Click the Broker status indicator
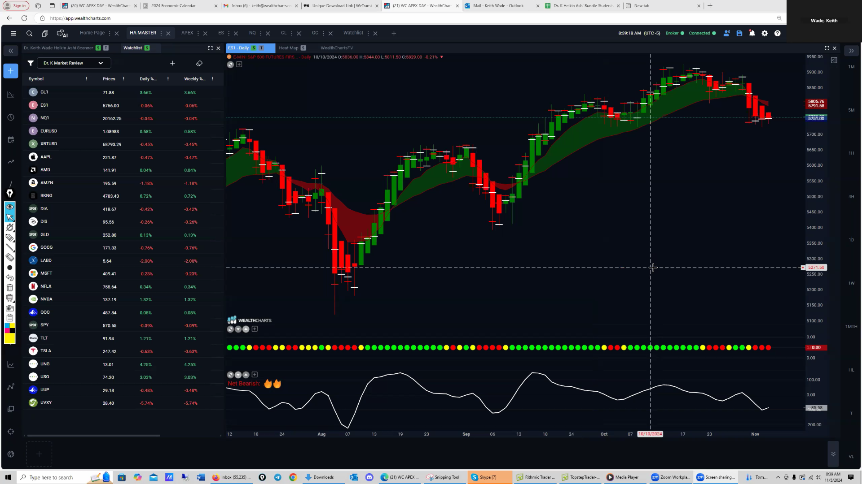 coord(675,33)
